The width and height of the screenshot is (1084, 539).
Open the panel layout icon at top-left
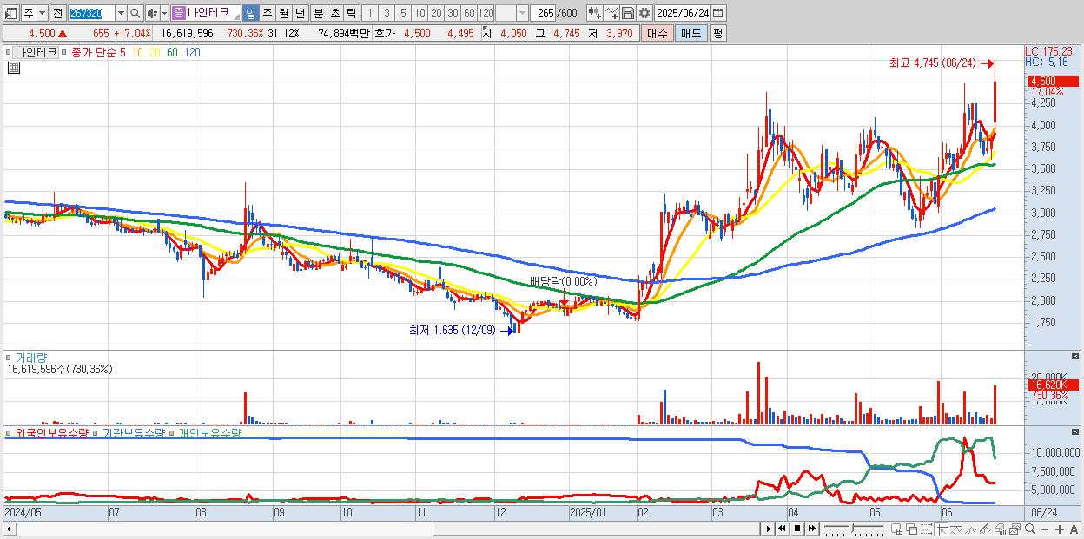pyautogui.click(x=10, y=13)
